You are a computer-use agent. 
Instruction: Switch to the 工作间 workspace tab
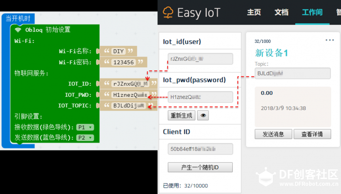point(312,12)
